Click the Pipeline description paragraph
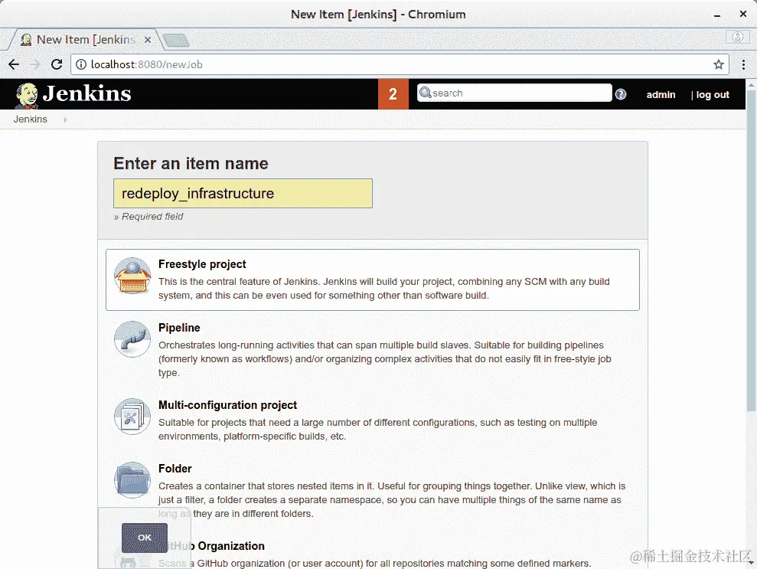The width and height of the screenshot is (757, 569). (x=385, y=359)
